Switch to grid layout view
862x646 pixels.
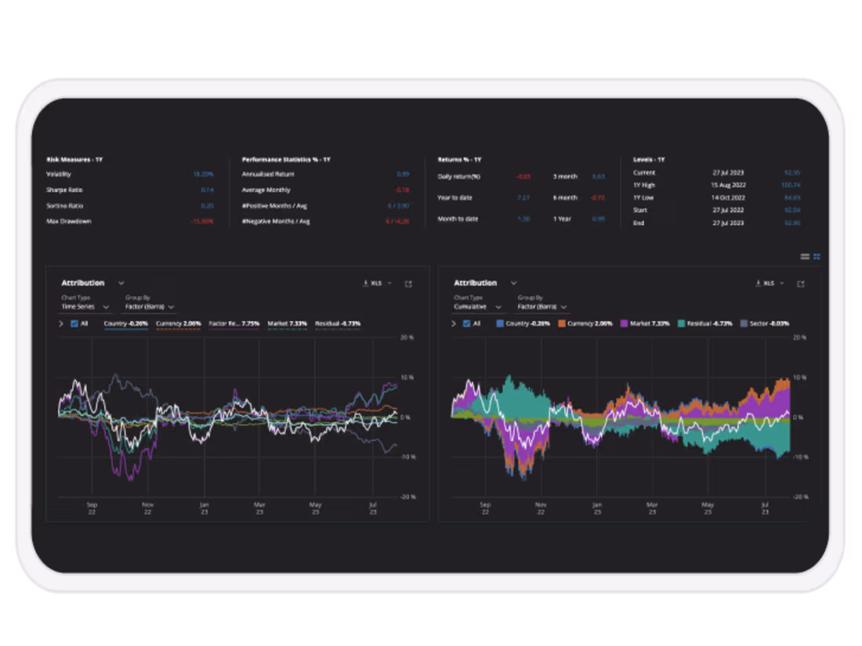[x=817, y=256]
